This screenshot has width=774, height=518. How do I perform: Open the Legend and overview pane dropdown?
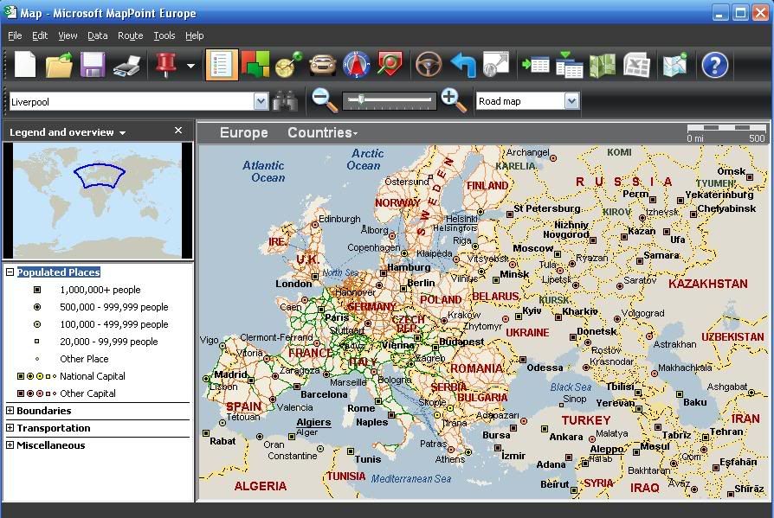coord(122,132)
